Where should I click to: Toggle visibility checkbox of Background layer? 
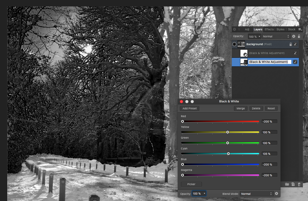coord(295,44)
